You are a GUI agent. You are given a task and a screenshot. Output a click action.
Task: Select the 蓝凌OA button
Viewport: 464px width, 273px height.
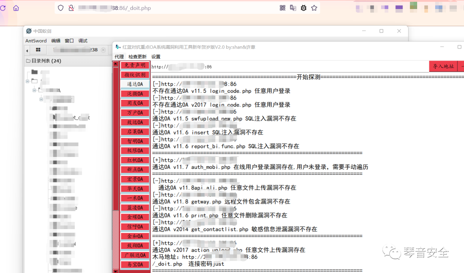tap(135, 208)
